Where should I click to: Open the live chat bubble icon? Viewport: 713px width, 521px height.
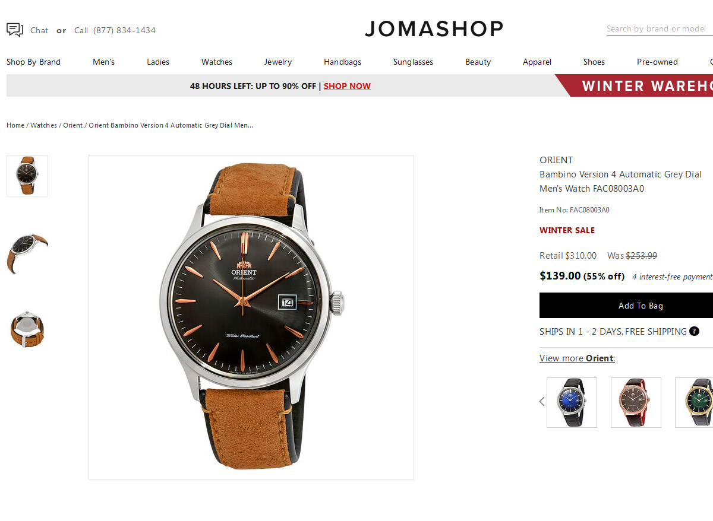(15, 30)
